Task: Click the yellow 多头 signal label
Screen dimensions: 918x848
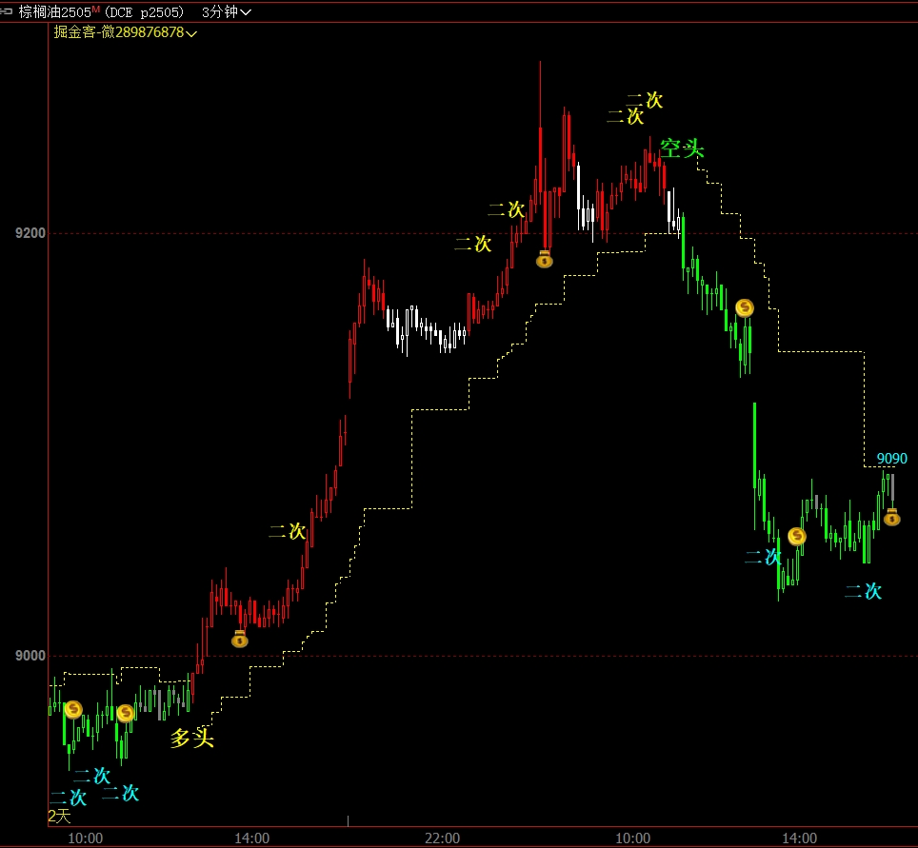Action: pos(192,738)
